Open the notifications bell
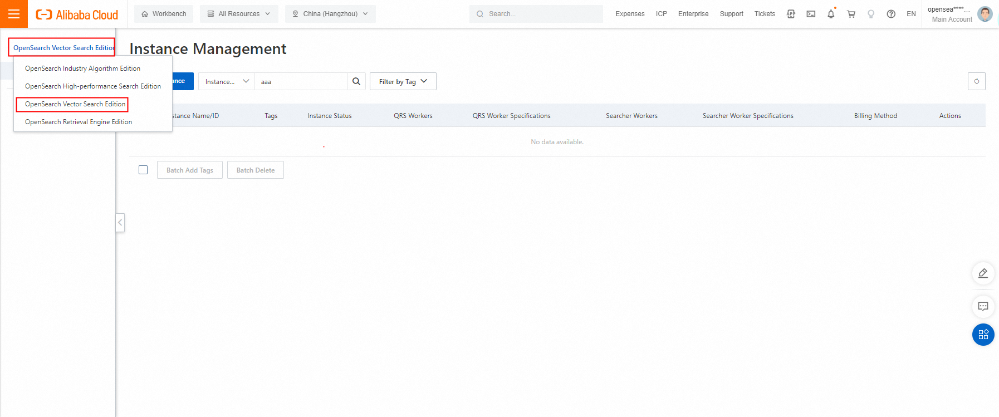The width and height of the screenshot is (999, 417). tap(831, 14)
